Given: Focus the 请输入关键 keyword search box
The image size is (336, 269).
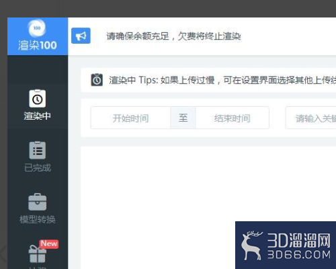Looking at the screenshot, I should [x=311, y=118].
